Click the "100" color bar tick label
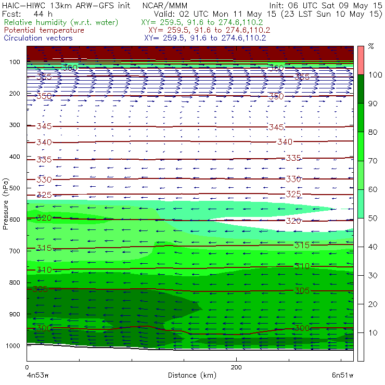Image resolution: width=385 pixels, height=385 pixels. point(375,74)
